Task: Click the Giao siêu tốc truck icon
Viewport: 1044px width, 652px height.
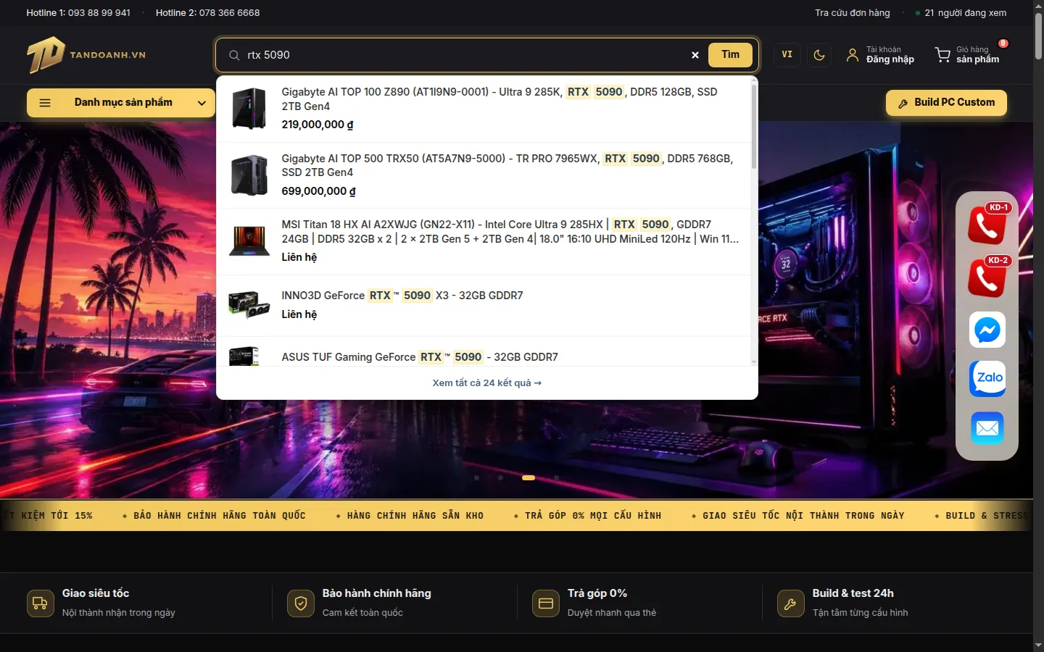Action: tap(41, 603)
